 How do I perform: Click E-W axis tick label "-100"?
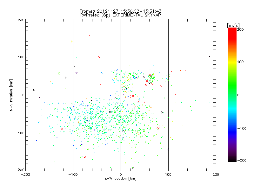[x=73, y=174]
